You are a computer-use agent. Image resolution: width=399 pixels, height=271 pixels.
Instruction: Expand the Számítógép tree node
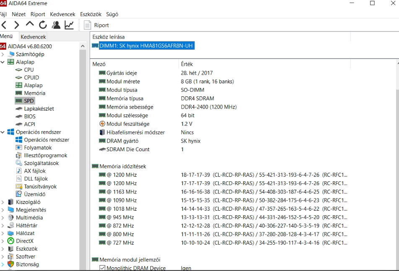[x=3, y=54]
